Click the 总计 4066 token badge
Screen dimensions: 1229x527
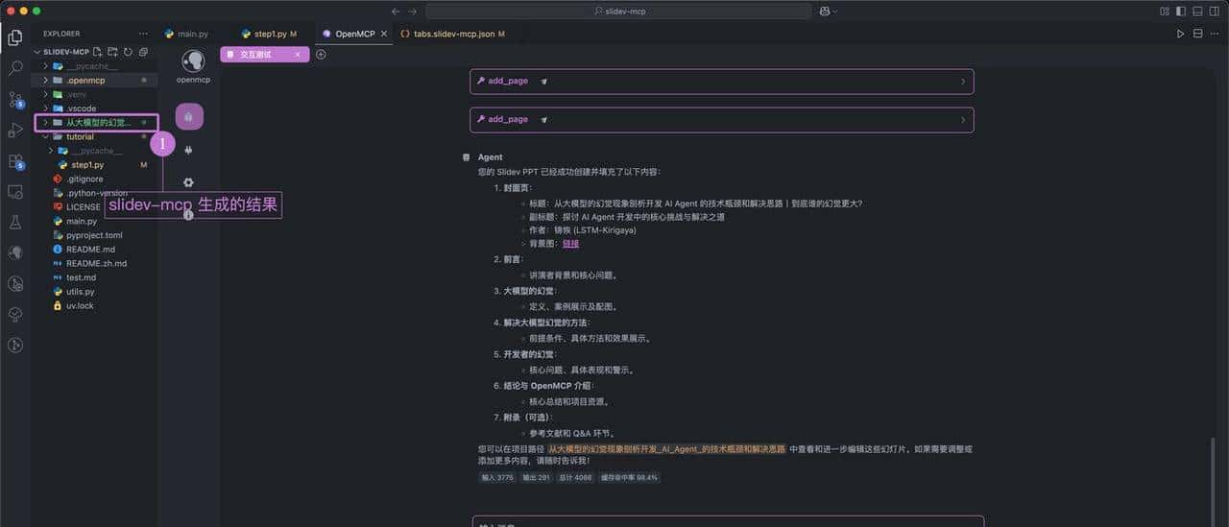click(x=576, y=477)
